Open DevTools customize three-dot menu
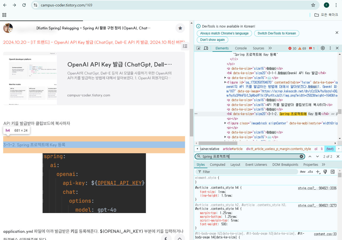 (x=330, y=48)
